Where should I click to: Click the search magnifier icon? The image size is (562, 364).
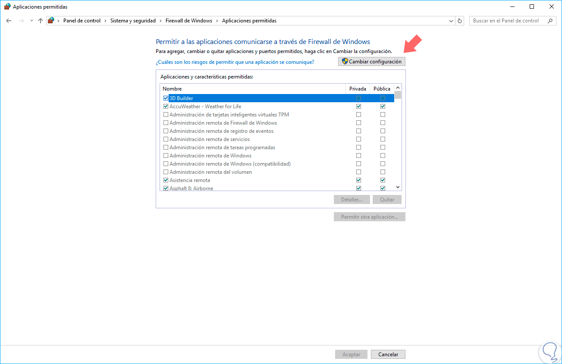pyautogui.click(x=550, y=21)
